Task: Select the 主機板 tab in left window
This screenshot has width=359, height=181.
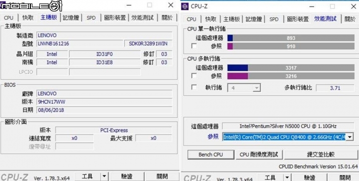Action: 49,17
